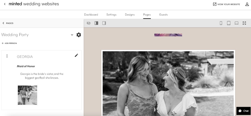The height and width of the screenshot is (116, 251).
Task: Edit Georgia's entry with pencil icon
Action: point(76,55)
